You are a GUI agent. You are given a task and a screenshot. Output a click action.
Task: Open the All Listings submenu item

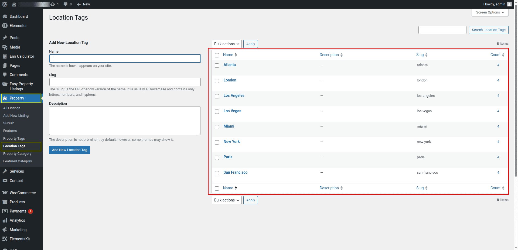point(12,108)
